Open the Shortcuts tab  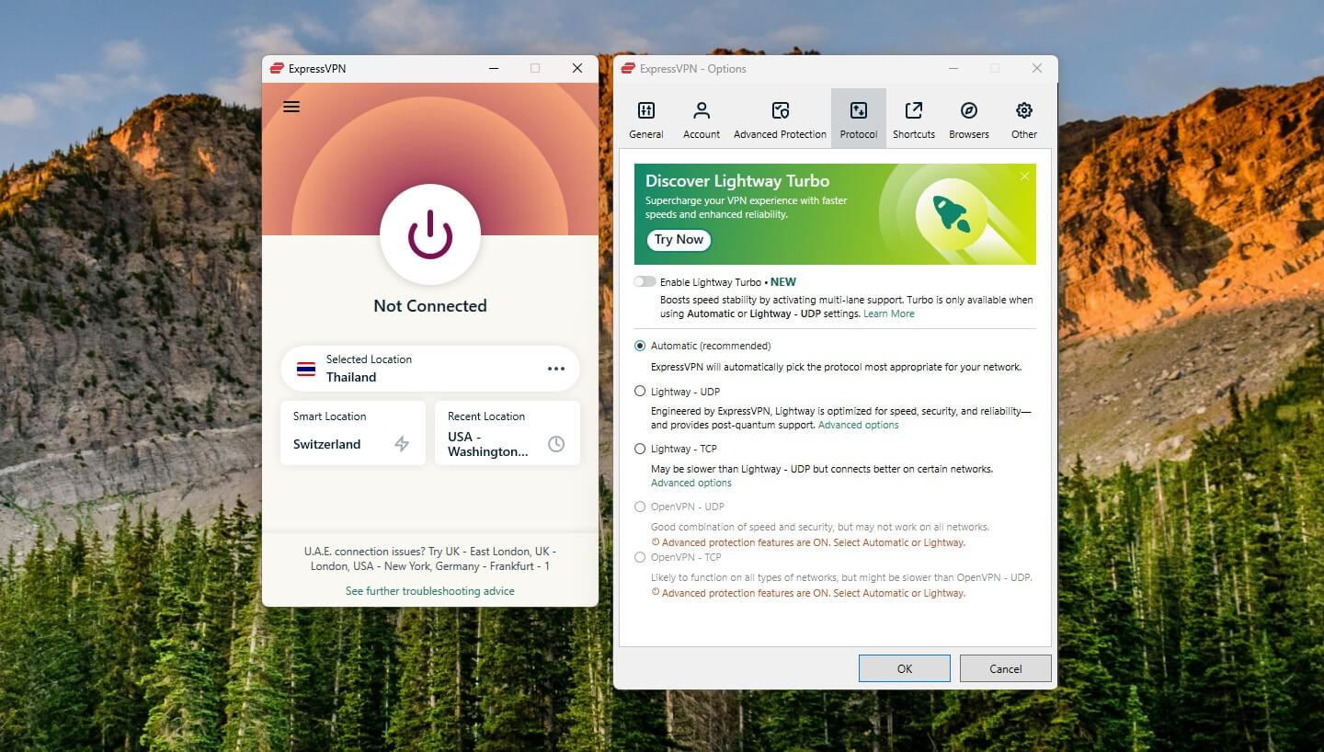click(914, 120)
